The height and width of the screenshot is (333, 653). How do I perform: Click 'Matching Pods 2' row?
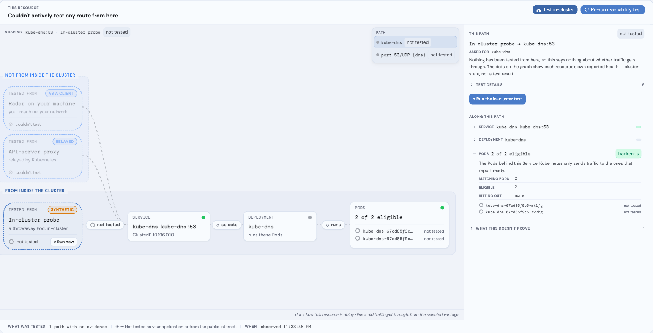coord(560,178)
